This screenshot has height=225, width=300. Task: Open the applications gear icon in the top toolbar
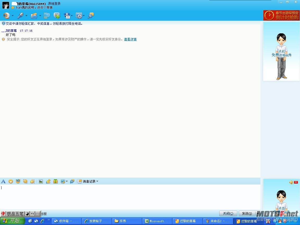click(79, 16)
